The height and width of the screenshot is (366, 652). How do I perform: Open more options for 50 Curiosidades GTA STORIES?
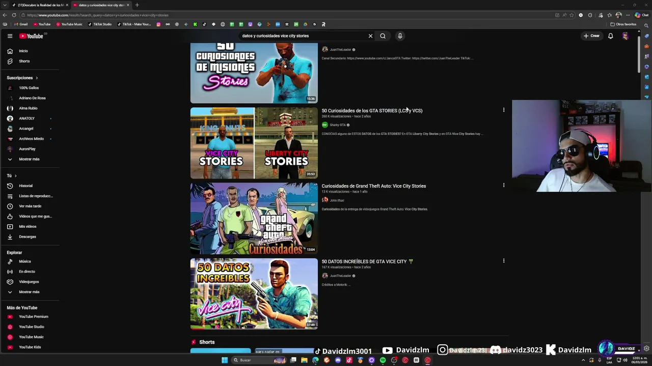504,110
